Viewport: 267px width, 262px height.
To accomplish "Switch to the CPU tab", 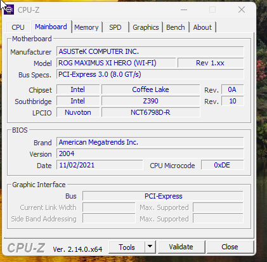I will (x=18, y=27).
